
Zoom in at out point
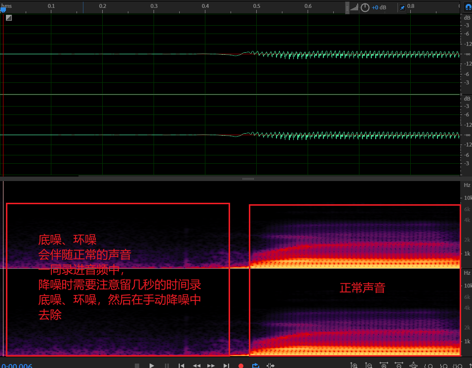[443, 366]
